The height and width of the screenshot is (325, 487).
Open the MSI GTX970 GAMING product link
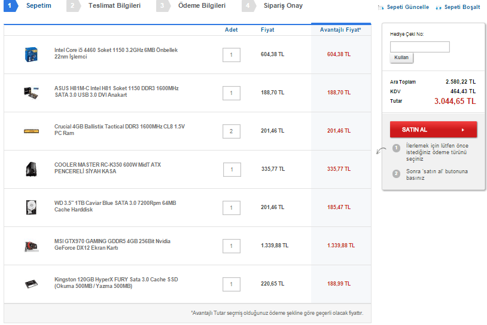[112, 244]
